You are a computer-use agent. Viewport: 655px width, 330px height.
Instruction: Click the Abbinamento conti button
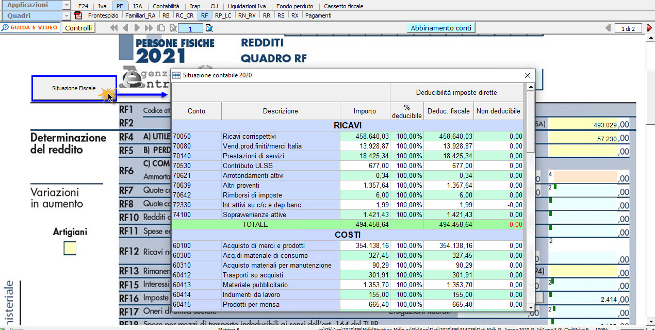pyautogui.click(x=441, y=28)
